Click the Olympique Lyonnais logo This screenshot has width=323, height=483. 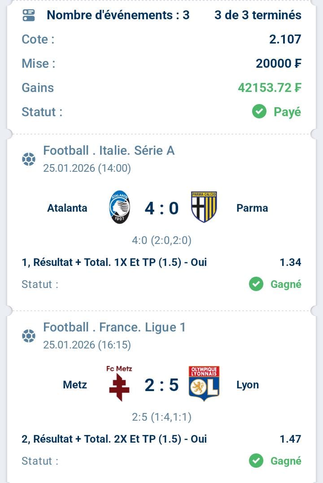(204, 383)
